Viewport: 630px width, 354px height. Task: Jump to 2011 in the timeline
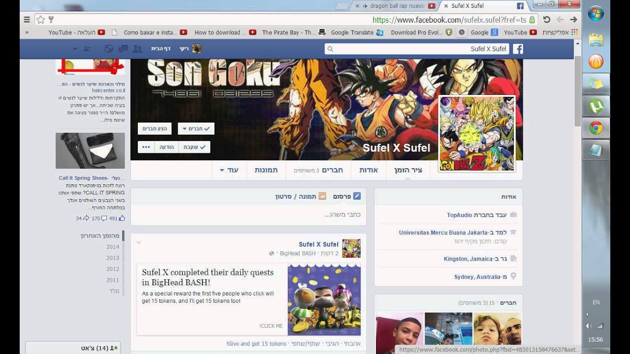[113, 280]
